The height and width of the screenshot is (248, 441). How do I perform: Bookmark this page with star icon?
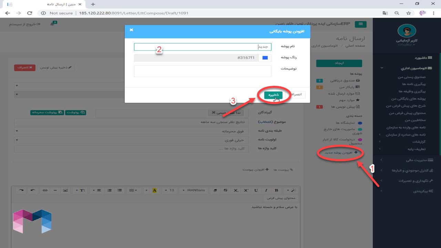(x=409, y=13)
